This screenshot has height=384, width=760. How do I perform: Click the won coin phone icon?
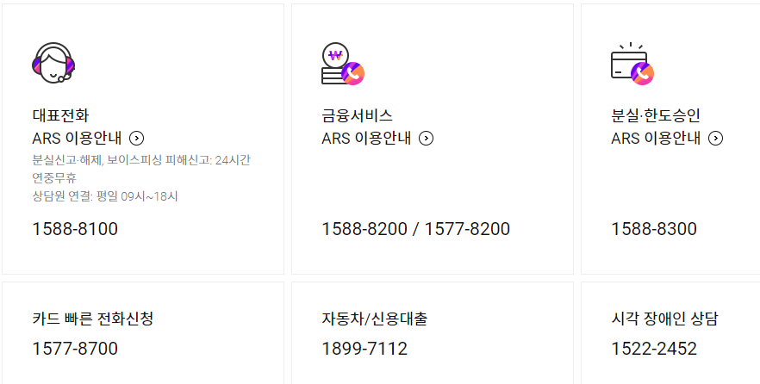tap(343, 64)
